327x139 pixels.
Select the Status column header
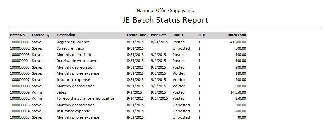coord(178,35)
